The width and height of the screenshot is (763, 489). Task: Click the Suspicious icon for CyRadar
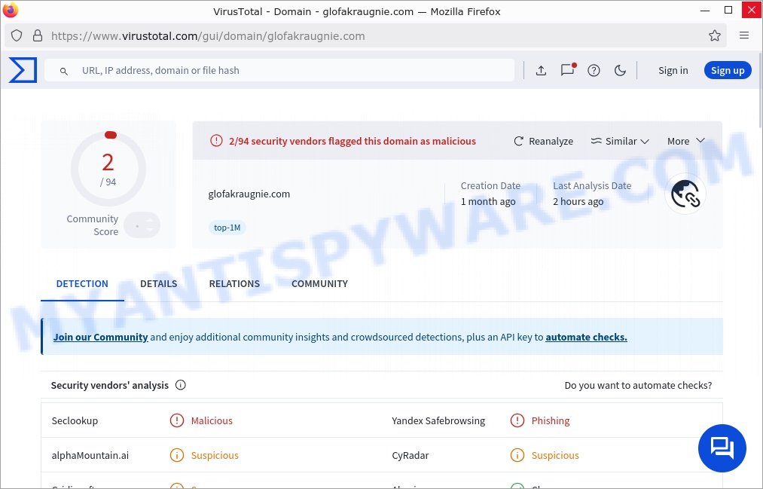517,455
